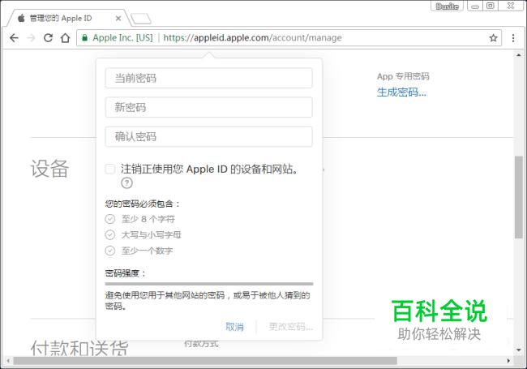The width and height of the screenshot is (527, 369).
Task: Click the address bar URL
Action: [x=252, y=37]
